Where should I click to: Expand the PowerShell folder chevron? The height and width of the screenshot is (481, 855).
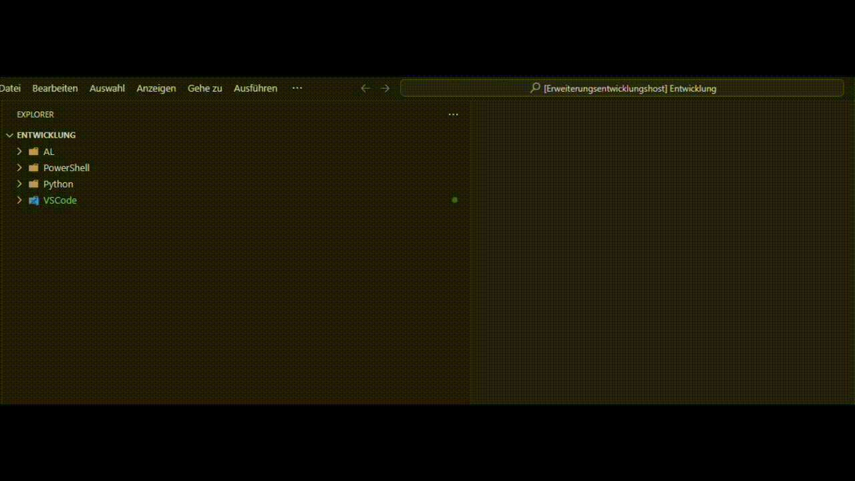coord(19,168)
